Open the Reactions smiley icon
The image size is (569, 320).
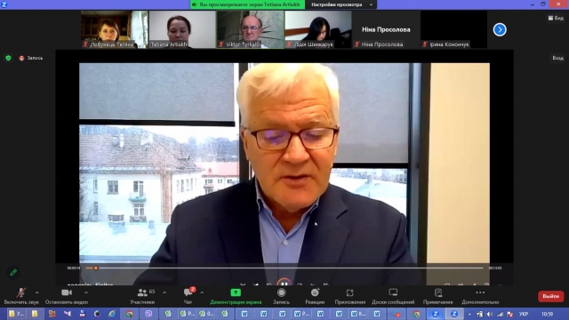[x=315, y=292]
